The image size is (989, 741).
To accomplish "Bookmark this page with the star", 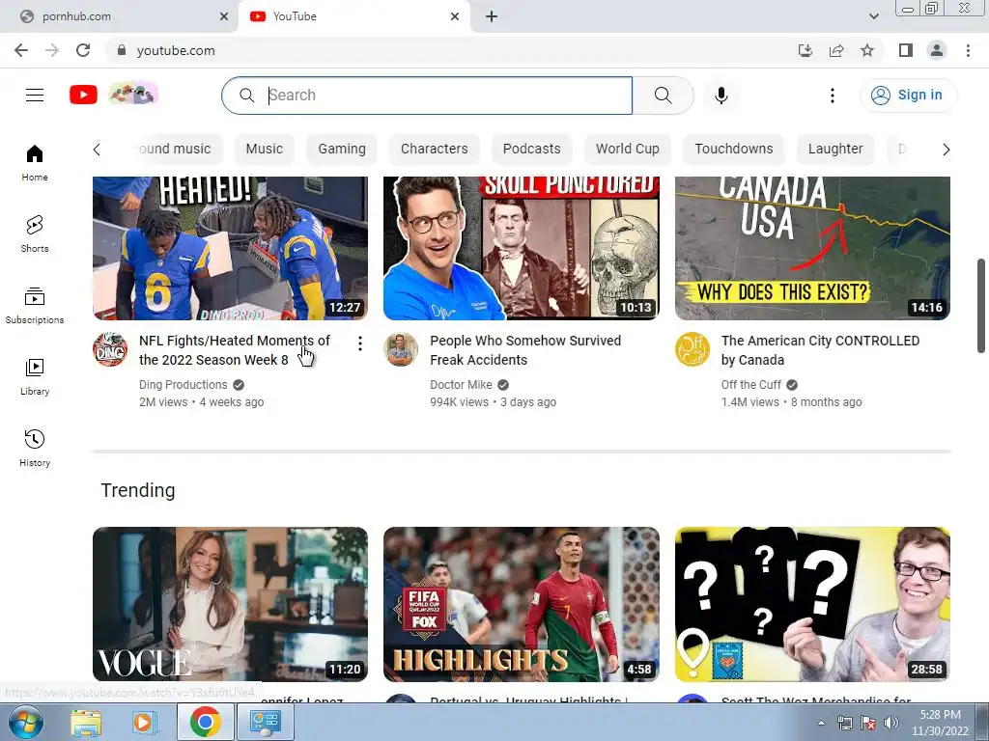I will click(x=867, y=50).
